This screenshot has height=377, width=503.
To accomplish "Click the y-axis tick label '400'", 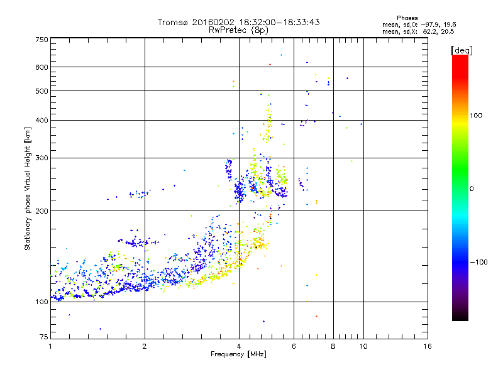I will point(41,121).
